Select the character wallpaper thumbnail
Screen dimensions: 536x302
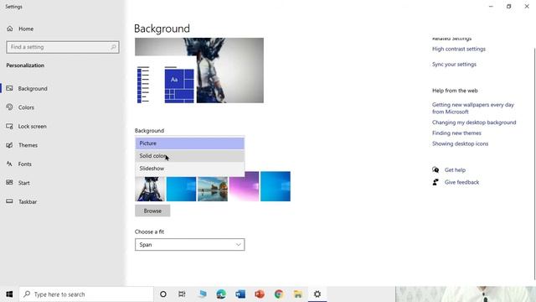150,189
